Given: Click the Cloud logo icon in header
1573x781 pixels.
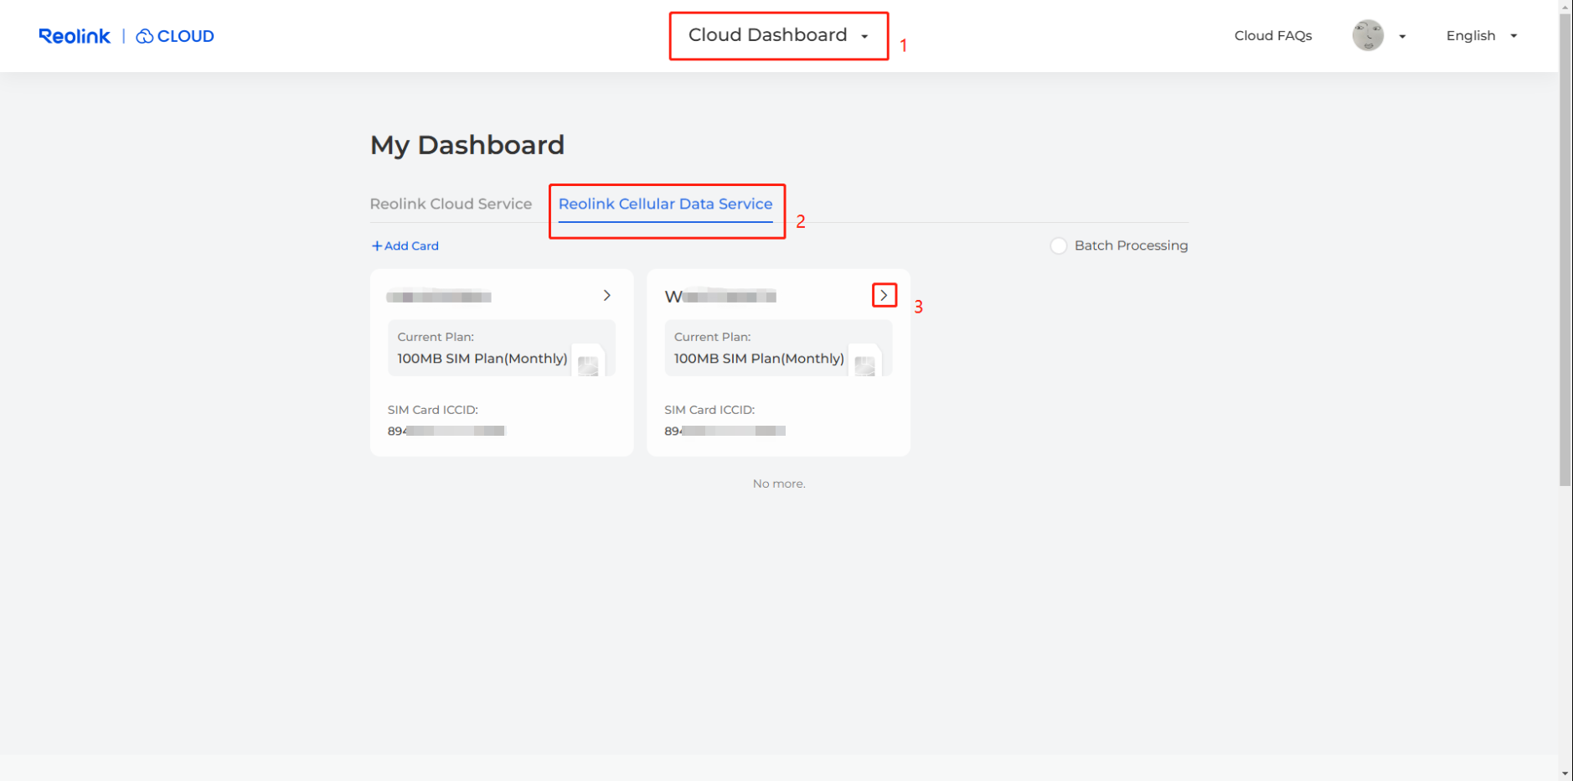Looking at the screenshot, I should click(145, 36).
